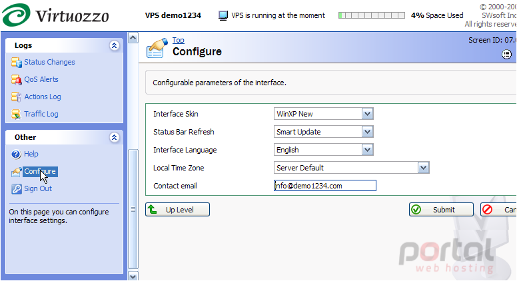
Task: Go to the Top breadcrumb link
Action: (x=179, y=40)
